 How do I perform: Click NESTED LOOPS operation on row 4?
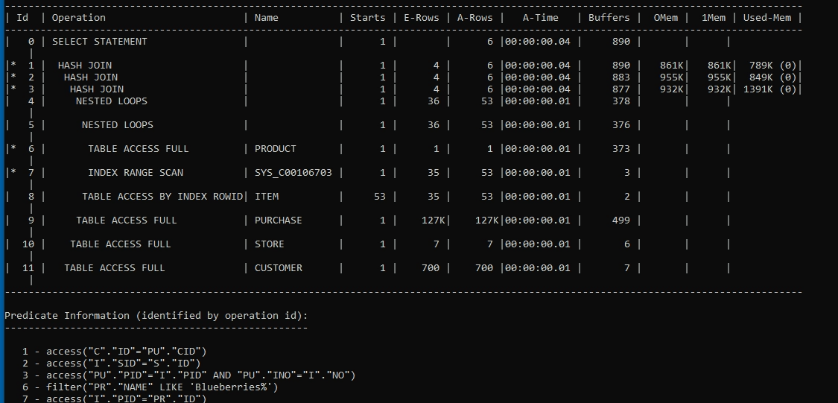coord(112,101)
